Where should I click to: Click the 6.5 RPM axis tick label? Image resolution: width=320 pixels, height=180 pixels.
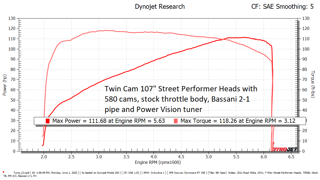pos(291,157)
